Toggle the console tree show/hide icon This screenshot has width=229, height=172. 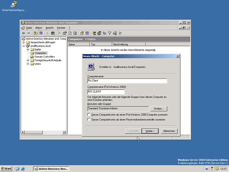(x=41, y=33)
